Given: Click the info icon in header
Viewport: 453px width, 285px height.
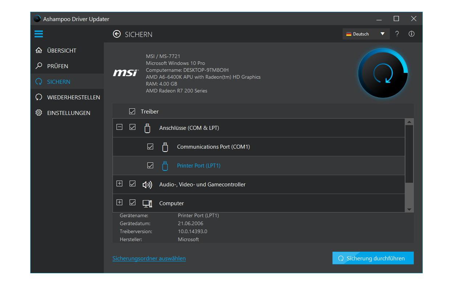Looking at the screenshot, I should click(x=411, y=34).
